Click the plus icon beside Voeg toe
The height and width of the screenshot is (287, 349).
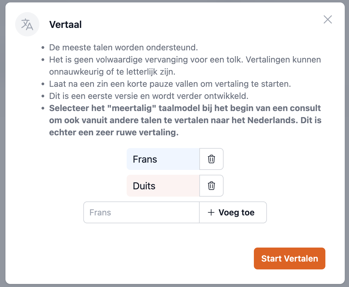211,212
